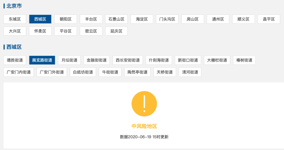This screenshot has height=150, width=284.
Task: Choose 白纸坊街道 subdistrict
Action: (83, 72)
